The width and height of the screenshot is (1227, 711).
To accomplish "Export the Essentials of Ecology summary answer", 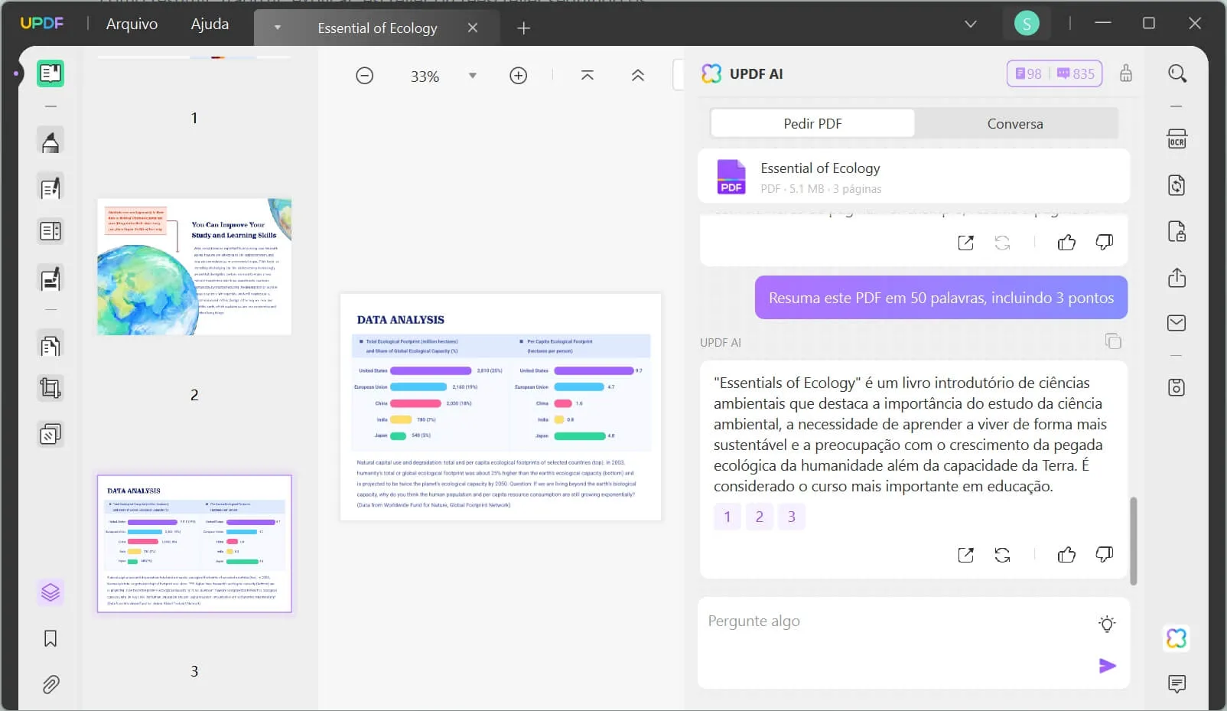I will tap(966, 555).
